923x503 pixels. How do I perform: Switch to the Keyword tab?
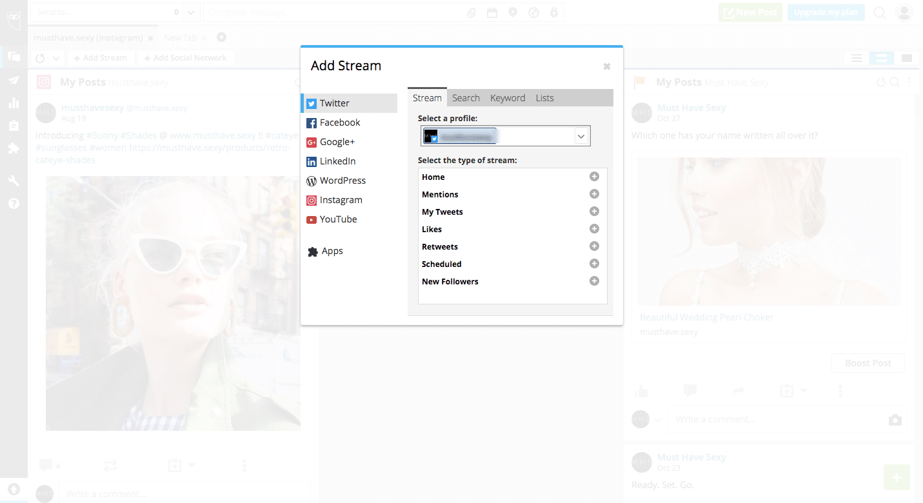pos(508,98)
